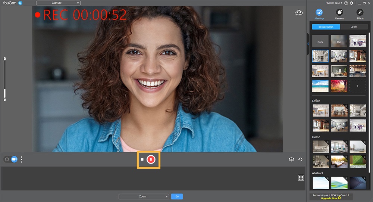The image size is (373, 202).
Task: Click the Go button
Action: [177, 196]
